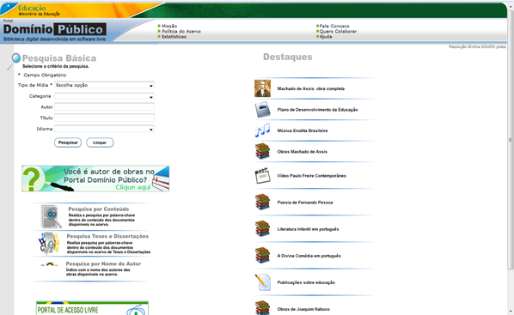This screenshot has width=514, height=315.
Task: Open 'Poesia de Fernando Pessoa' link
Action: [305, 203]
